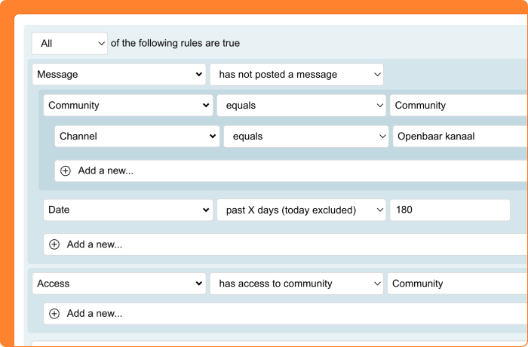Open the Date attribute dropdown
Viewport: 528px width, 347px height.
tap(128, 210)
